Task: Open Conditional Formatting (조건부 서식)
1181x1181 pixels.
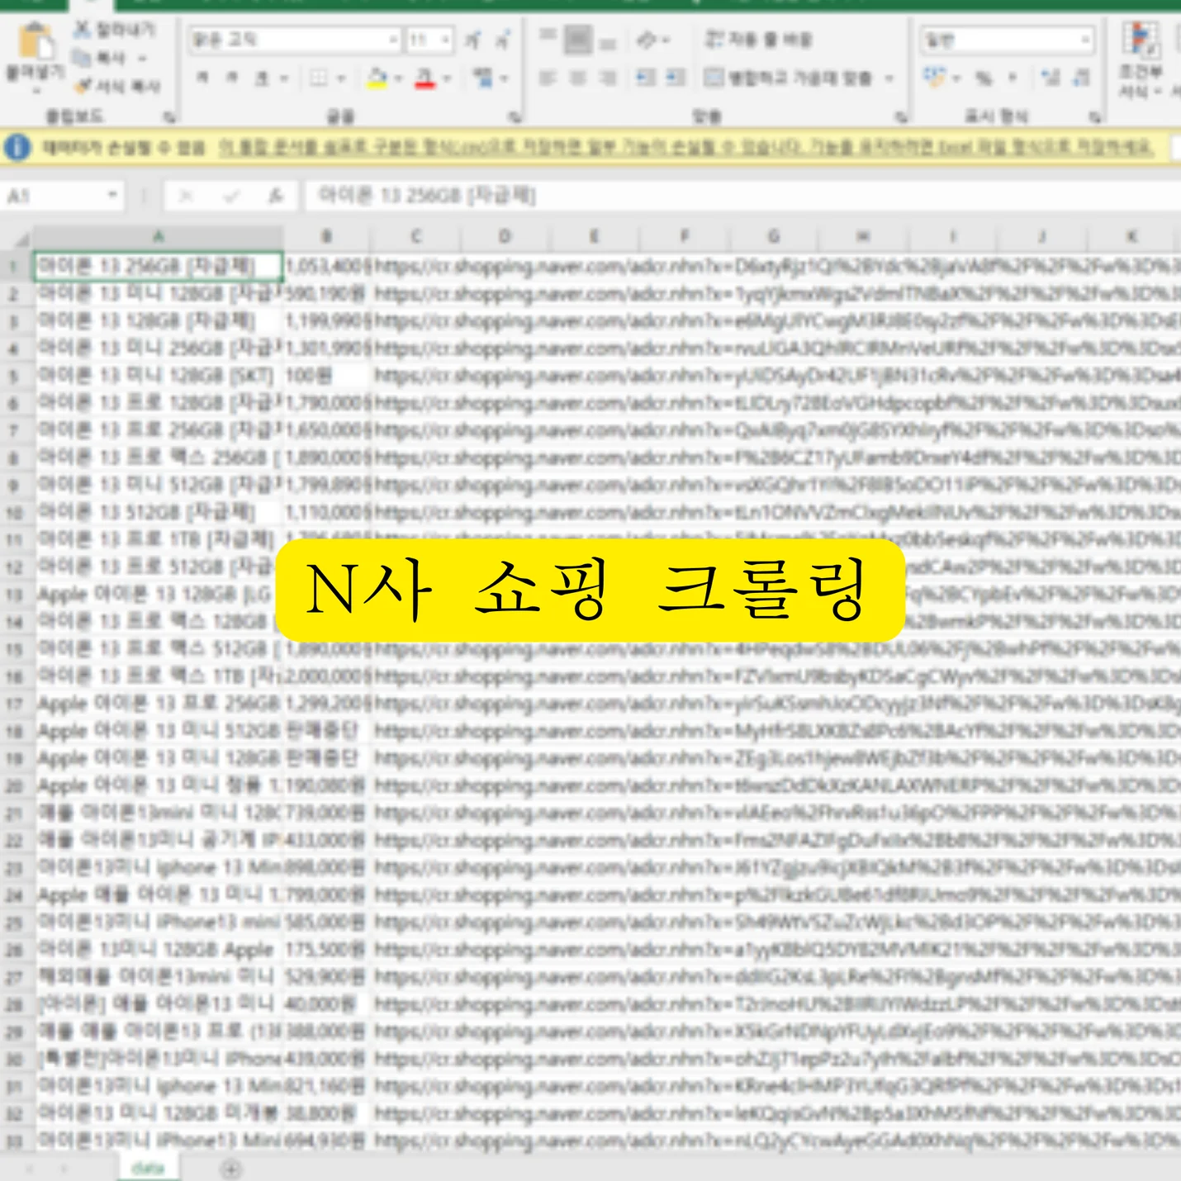Action: 1141,58
